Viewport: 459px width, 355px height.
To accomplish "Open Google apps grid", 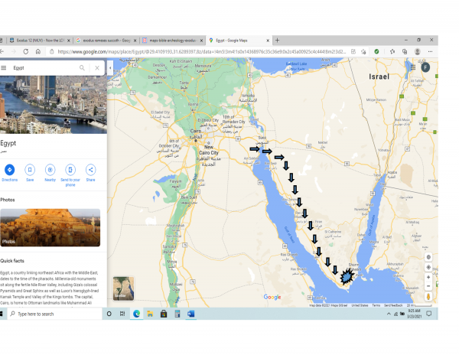I will [413, 67].
